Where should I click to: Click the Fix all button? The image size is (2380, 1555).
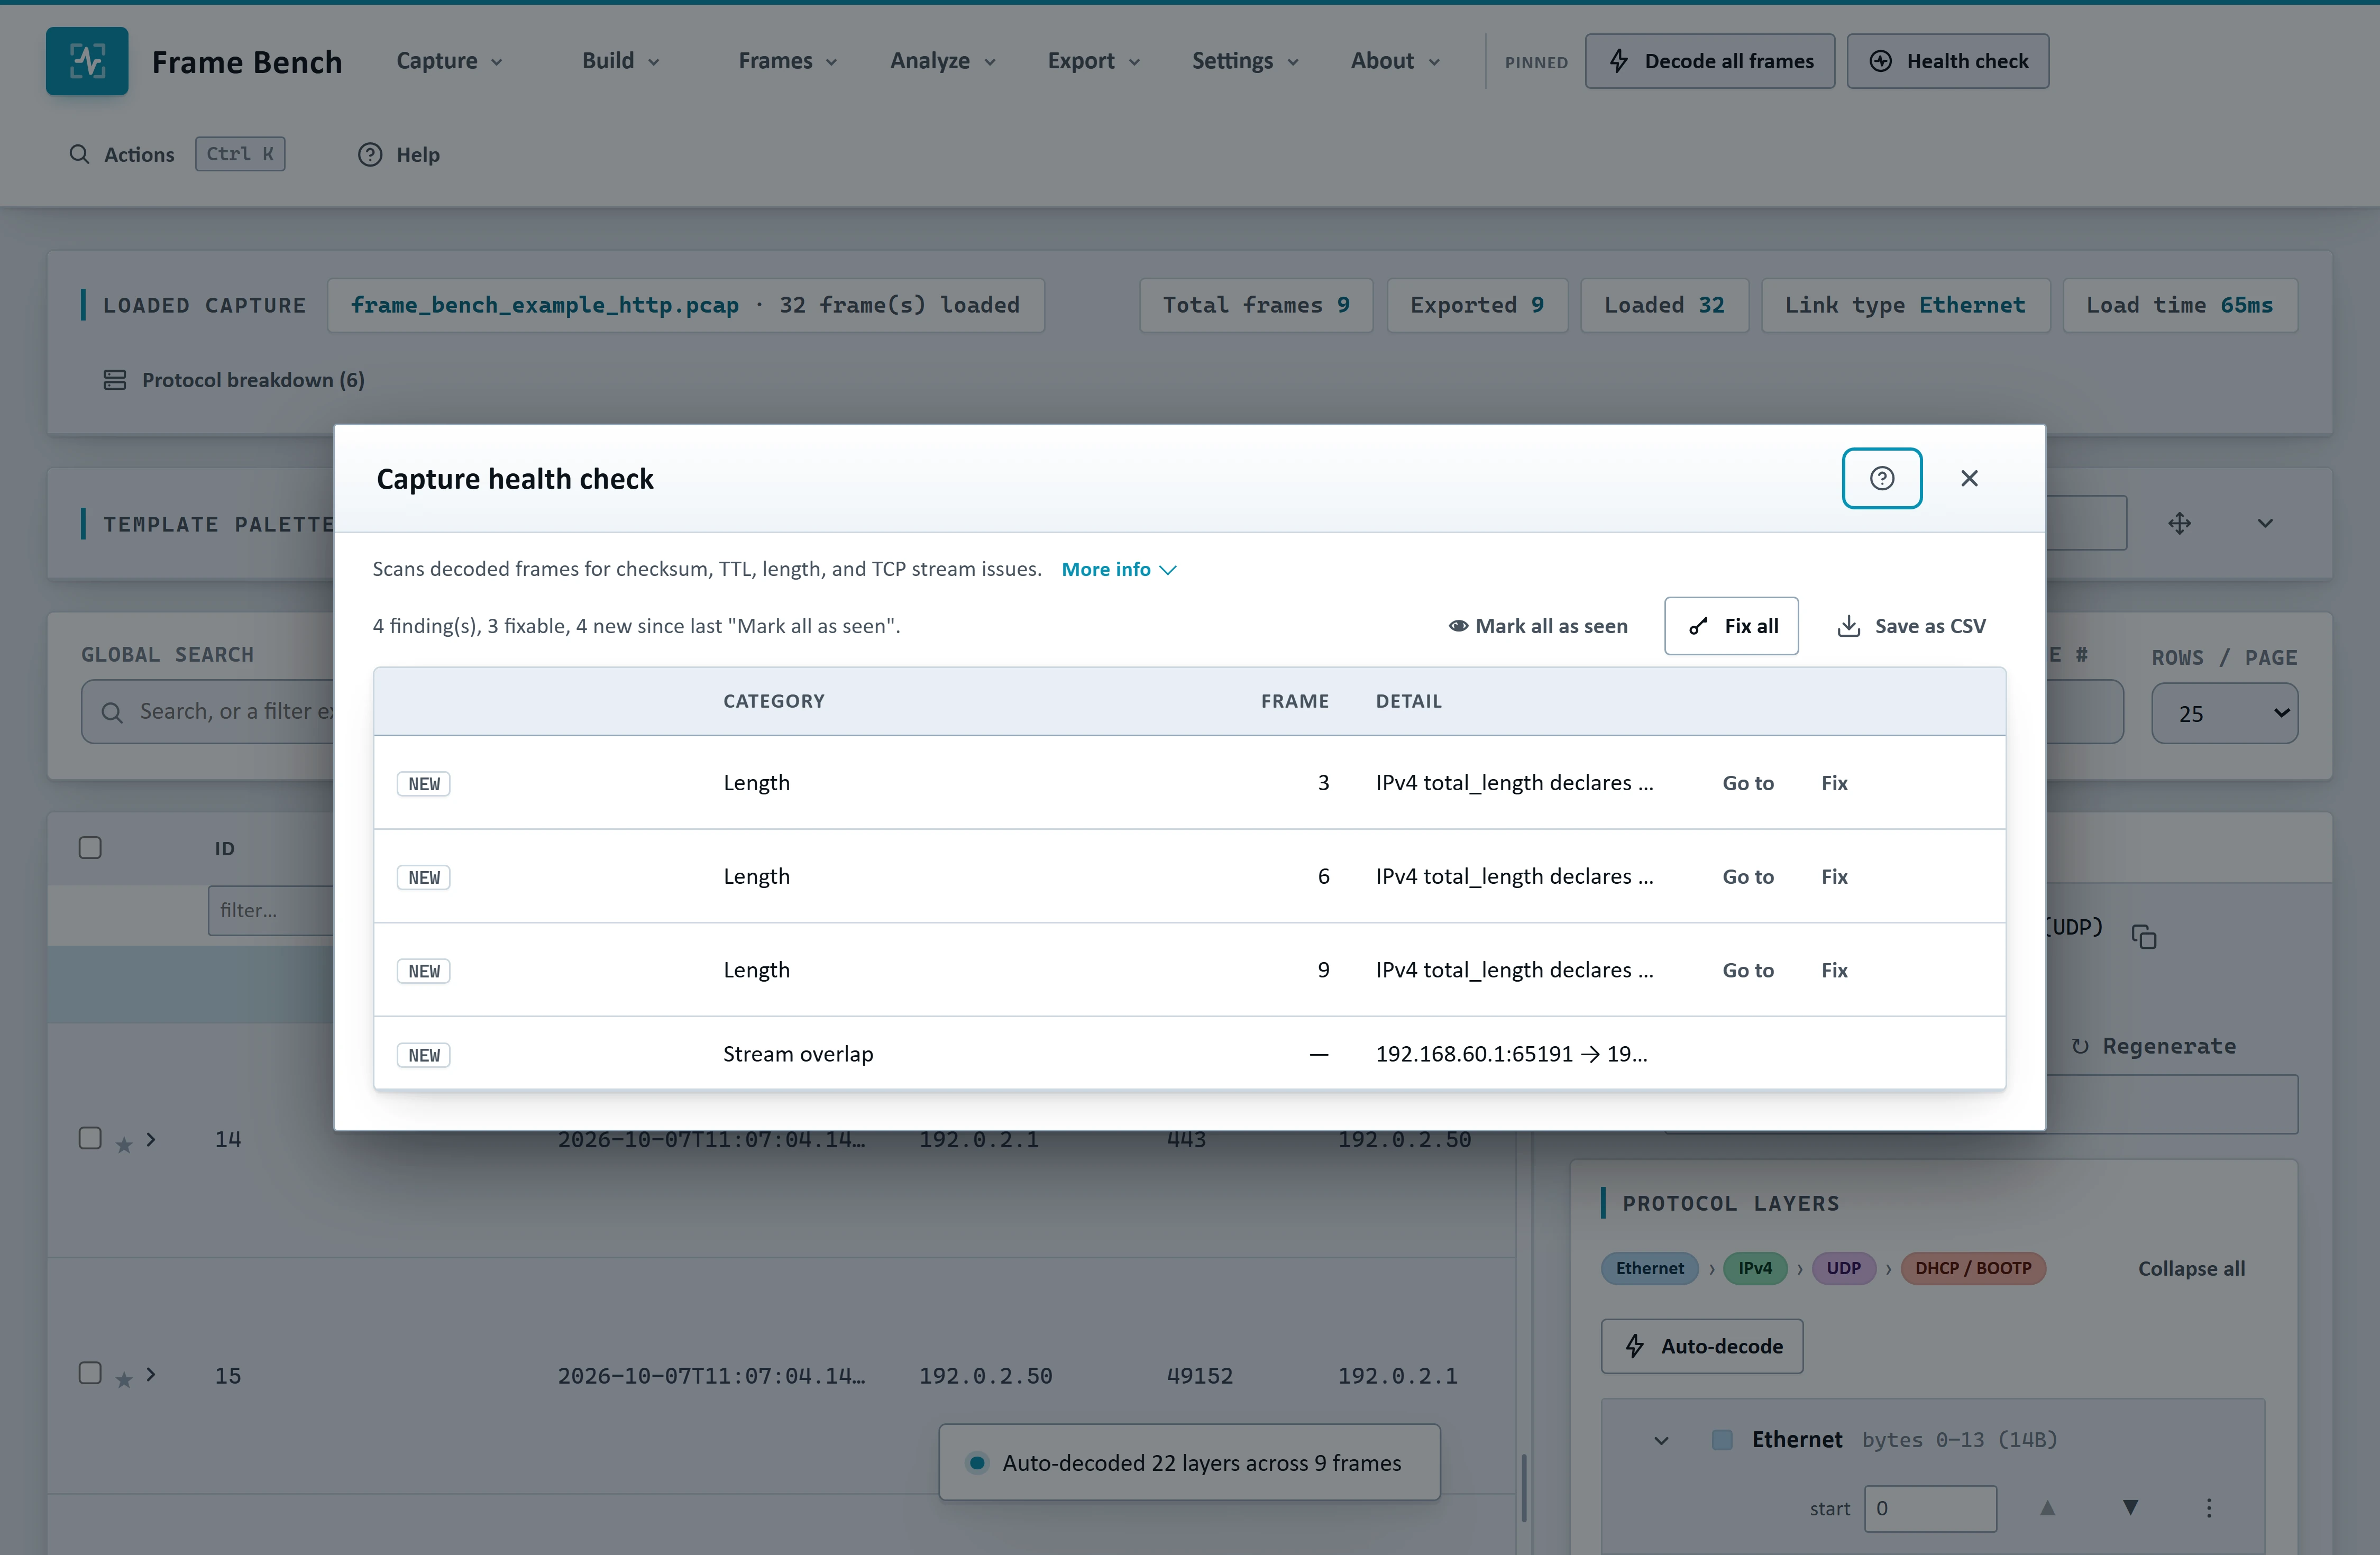coord(1731,626)
